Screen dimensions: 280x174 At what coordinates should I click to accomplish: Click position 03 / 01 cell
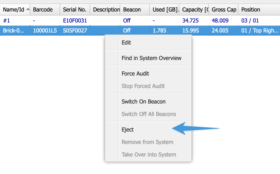click(250, 20)
